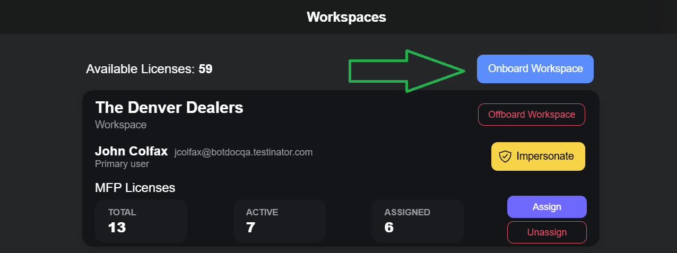This screenshot has width=677, height=253.
Task: Open The Denver Dealers workspace heading
Action: point(169,108)
